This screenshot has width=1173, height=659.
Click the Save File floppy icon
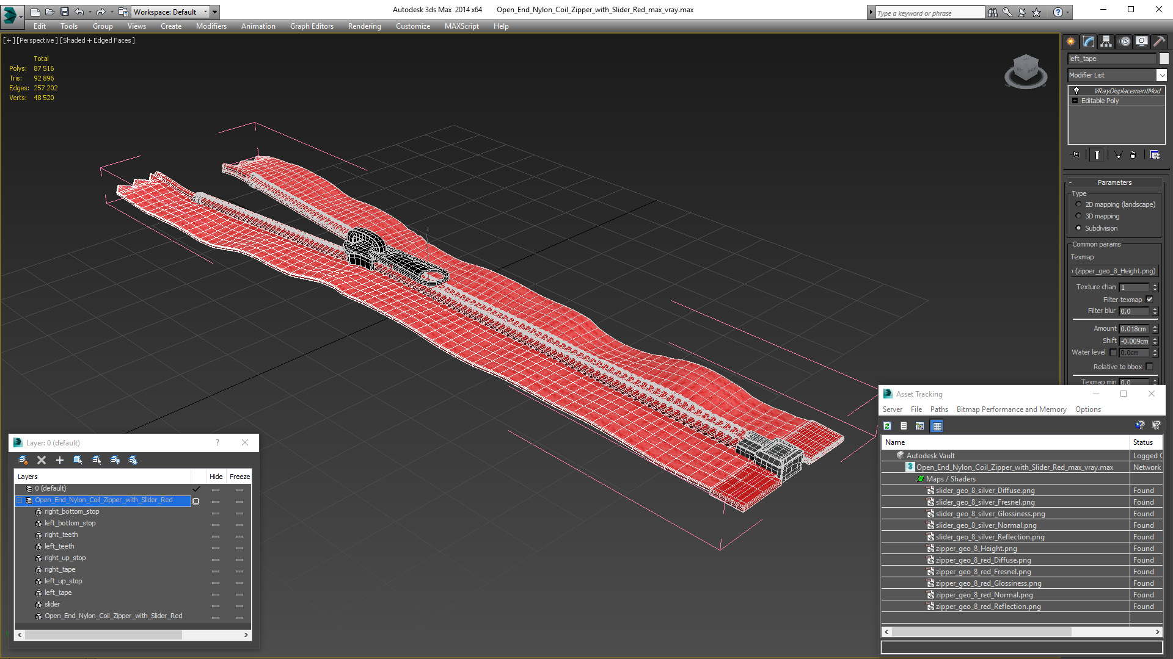(x=64, y=12)
